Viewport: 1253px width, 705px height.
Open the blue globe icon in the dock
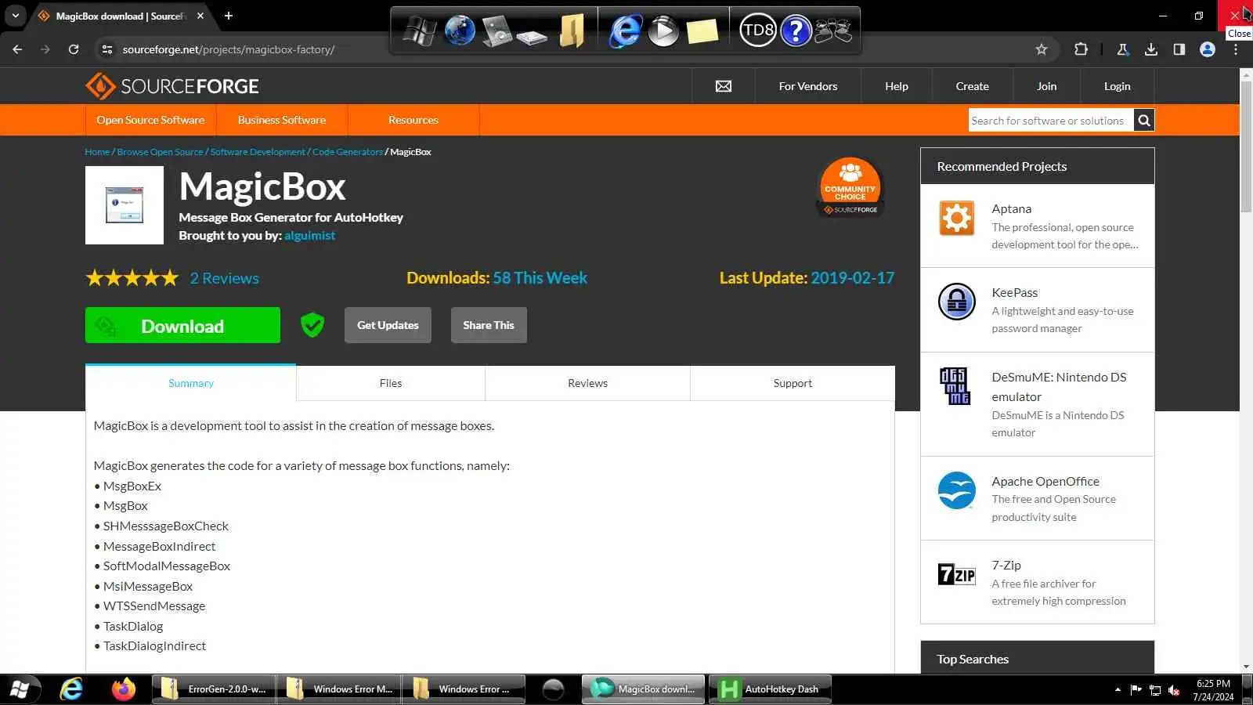[460, 31]
